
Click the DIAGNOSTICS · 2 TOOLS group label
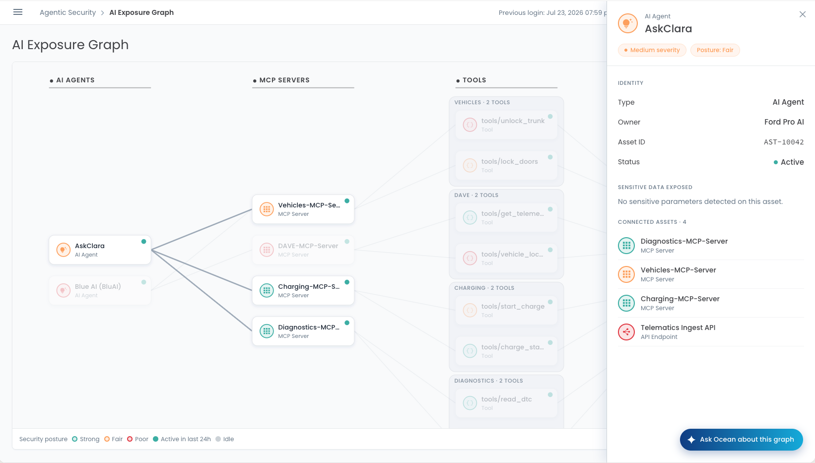tap(488, 381)
